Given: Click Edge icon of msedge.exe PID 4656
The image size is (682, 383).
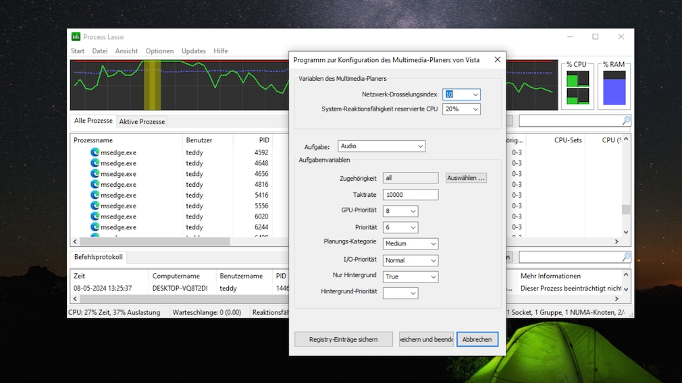Looking at the screenshot, I should click(95, 174).
